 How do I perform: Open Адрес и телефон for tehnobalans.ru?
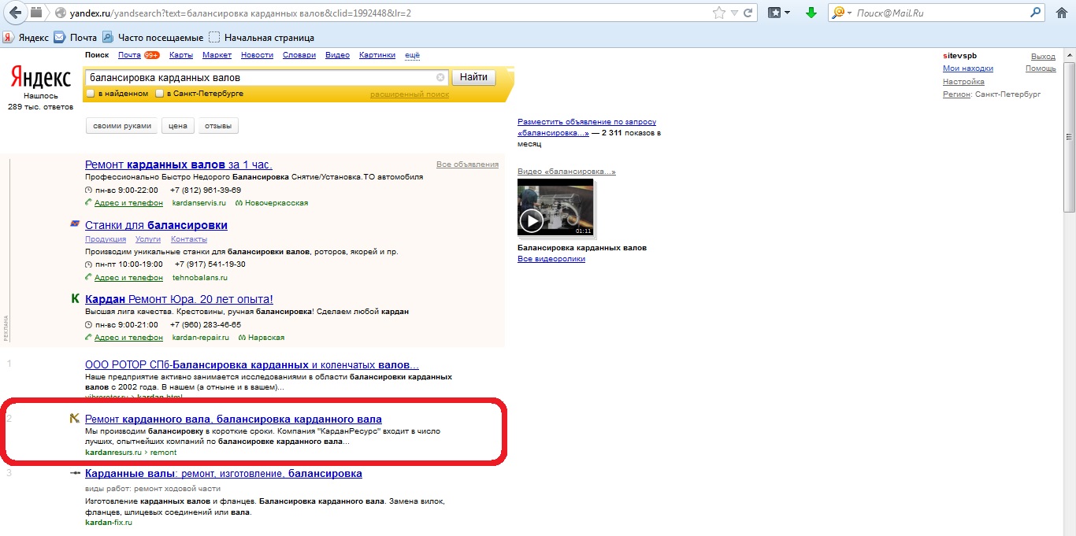(128, 278)
